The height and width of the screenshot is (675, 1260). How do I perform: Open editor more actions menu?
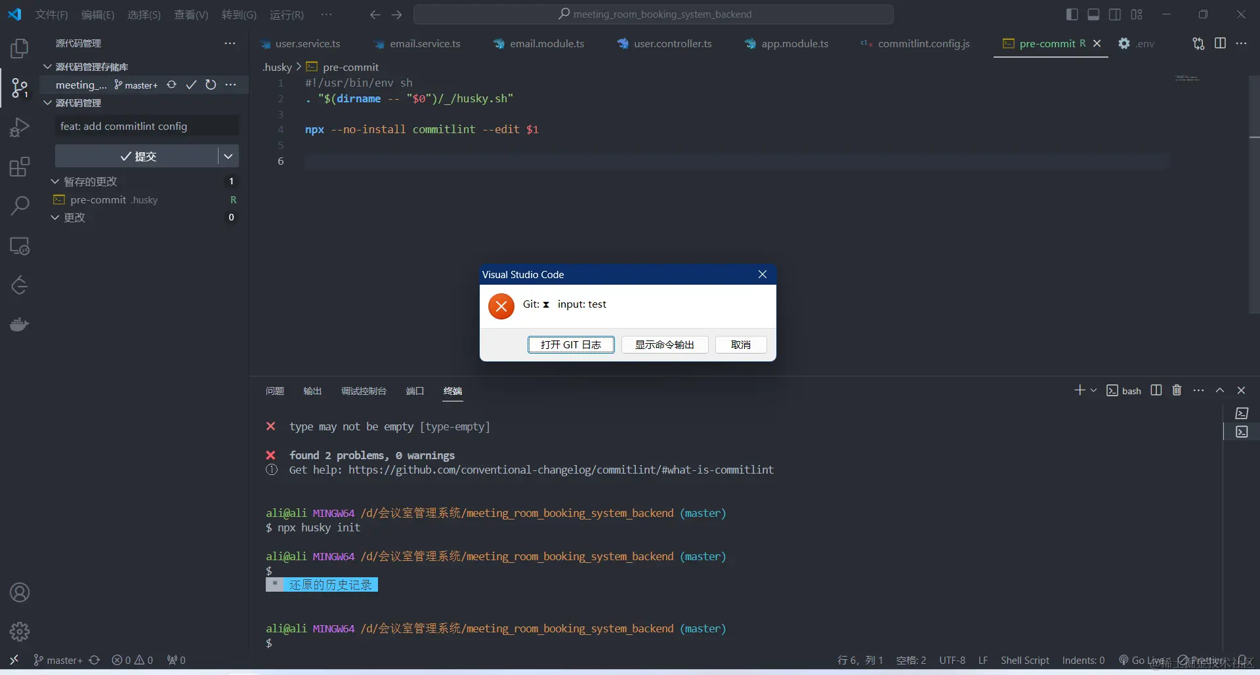pos(1241,43)
